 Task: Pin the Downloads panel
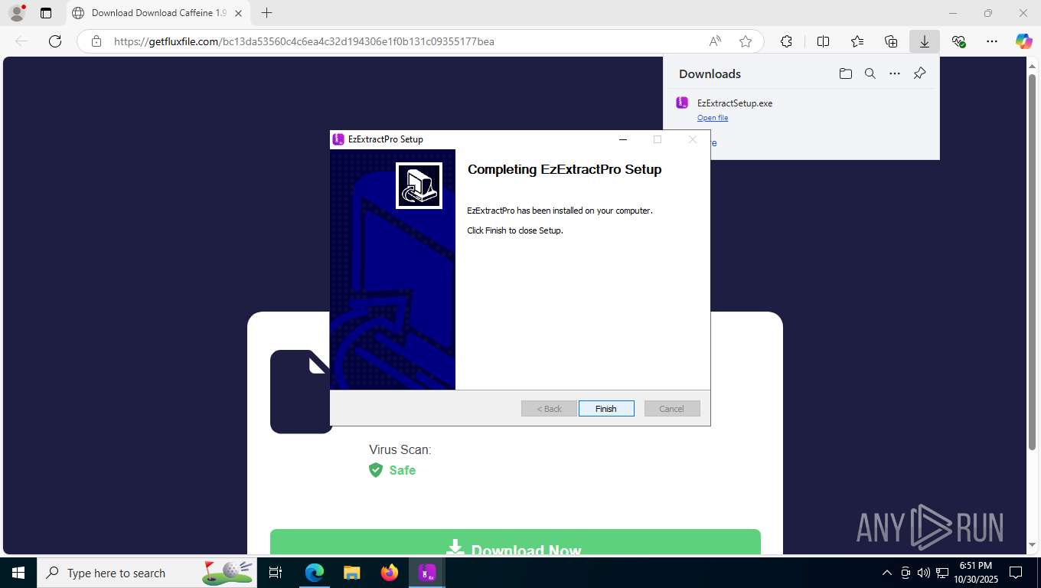pos(919,73)
